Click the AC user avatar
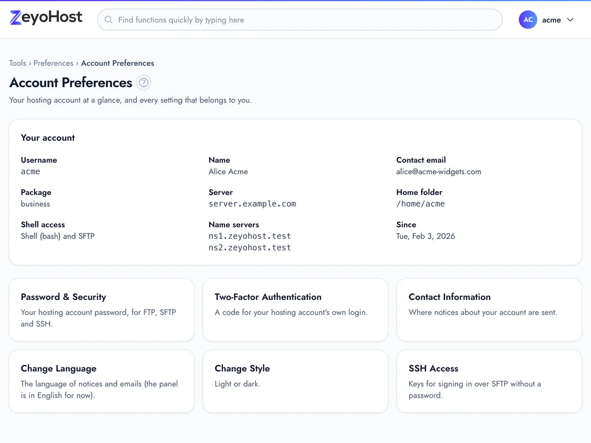The image size is (591, 443). (528, 20)
